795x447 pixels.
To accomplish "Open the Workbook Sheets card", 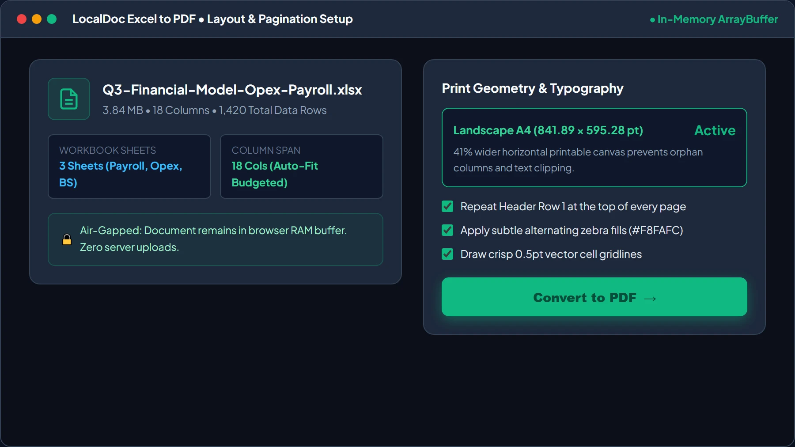I will [x=129, y=167].
